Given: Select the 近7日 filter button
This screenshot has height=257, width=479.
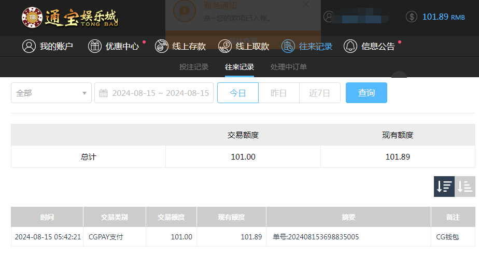Looking at the screenshot, I should 319,93.
